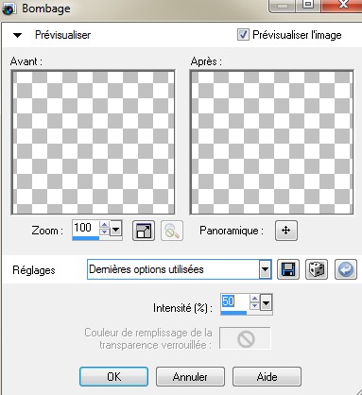The height and width of the screenshot is (395, 362).
Task: Open the Réglages presets combo box
Action: click(x=179, y=269)
